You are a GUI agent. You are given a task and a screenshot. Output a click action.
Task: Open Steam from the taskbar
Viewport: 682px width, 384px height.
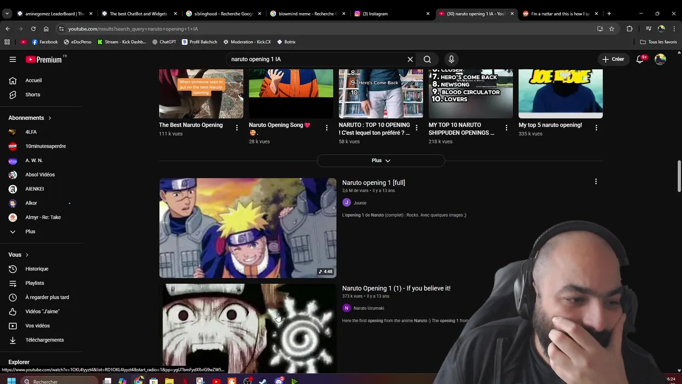(263, 381)
